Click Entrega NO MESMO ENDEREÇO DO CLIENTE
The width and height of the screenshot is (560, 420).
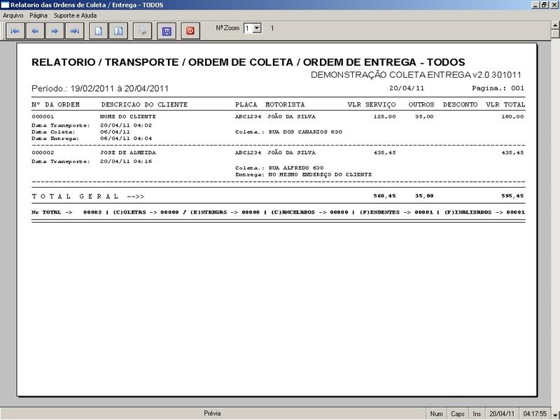point(304,174)
